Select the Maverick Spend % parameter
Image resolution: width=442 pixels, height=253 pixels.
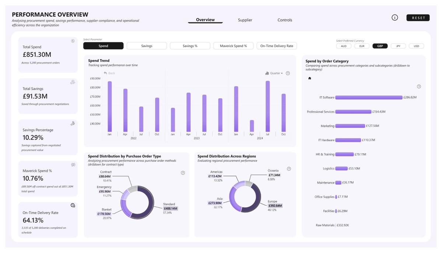tap(234, 46)
